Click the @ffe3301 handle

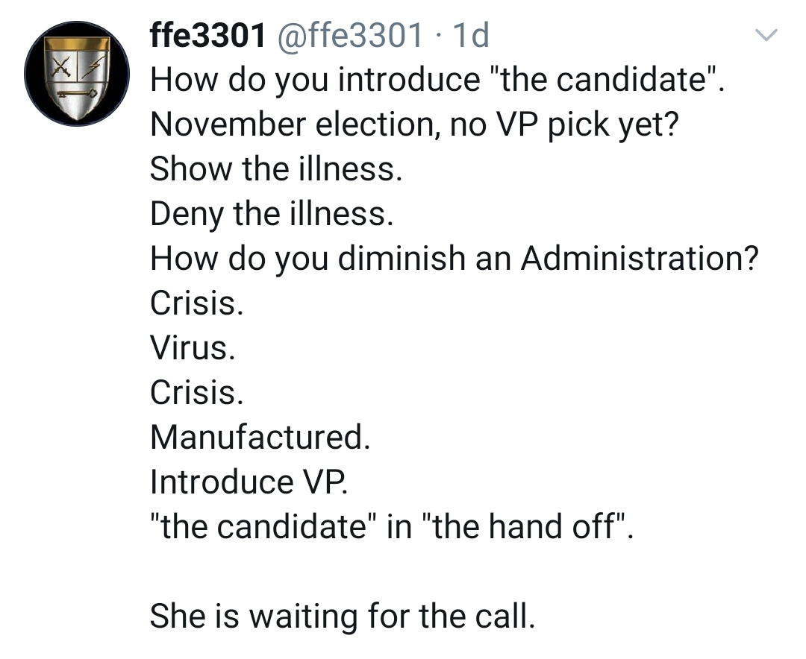click(351, 35)
